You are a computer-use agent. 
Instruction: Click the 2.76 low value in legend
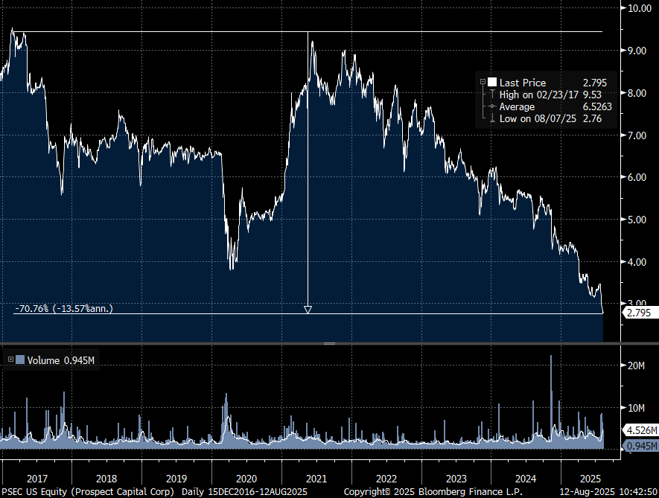coord(592,119)
